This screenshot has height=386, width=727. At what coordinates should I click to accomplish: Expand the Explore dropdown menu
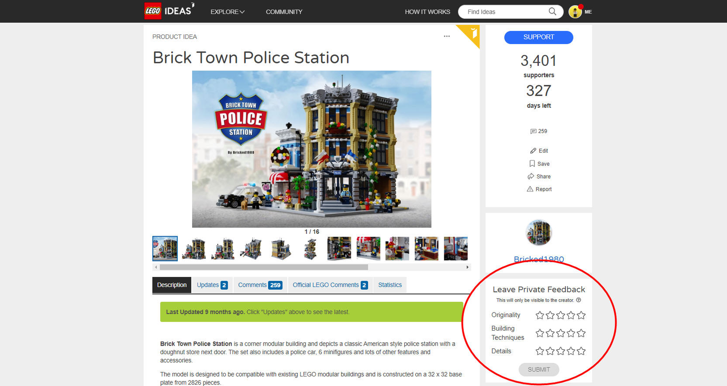click(227, 12)
